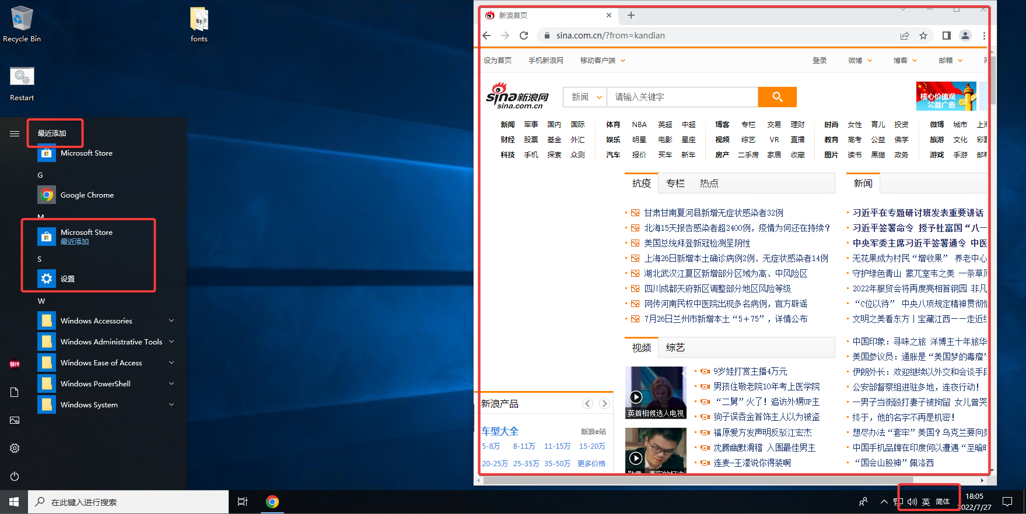
Task: Click the taskbar search box
Action: click(128, 502)
